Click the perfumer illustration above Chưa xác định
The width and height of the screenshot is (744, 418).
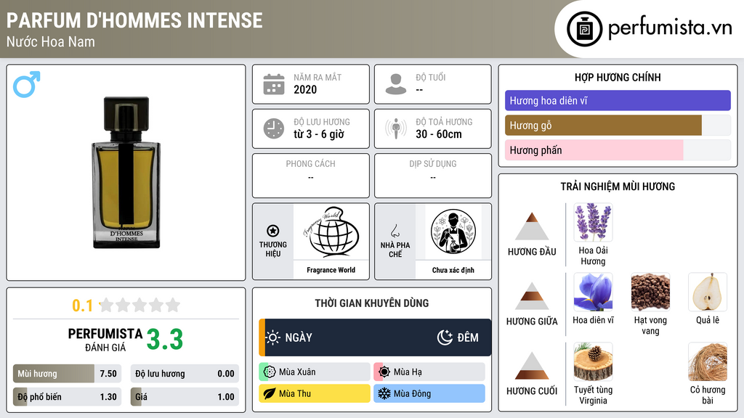453,231
